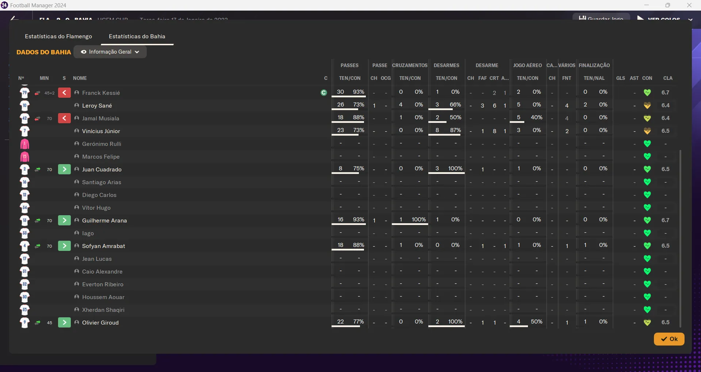Image resolution: width=701 pixels, height=372 pixels.
Task: Click Gerónimo Rulli's green condition heart
Action: pyautogui.click(x=647, y=144)
